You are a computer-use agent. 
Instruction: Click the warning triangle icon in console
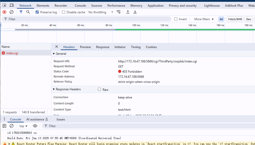[13, 144]
